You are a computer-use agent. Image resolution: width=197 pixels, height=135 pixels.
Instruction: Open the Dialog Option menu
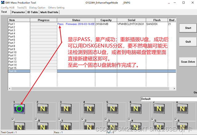[37, 8]
